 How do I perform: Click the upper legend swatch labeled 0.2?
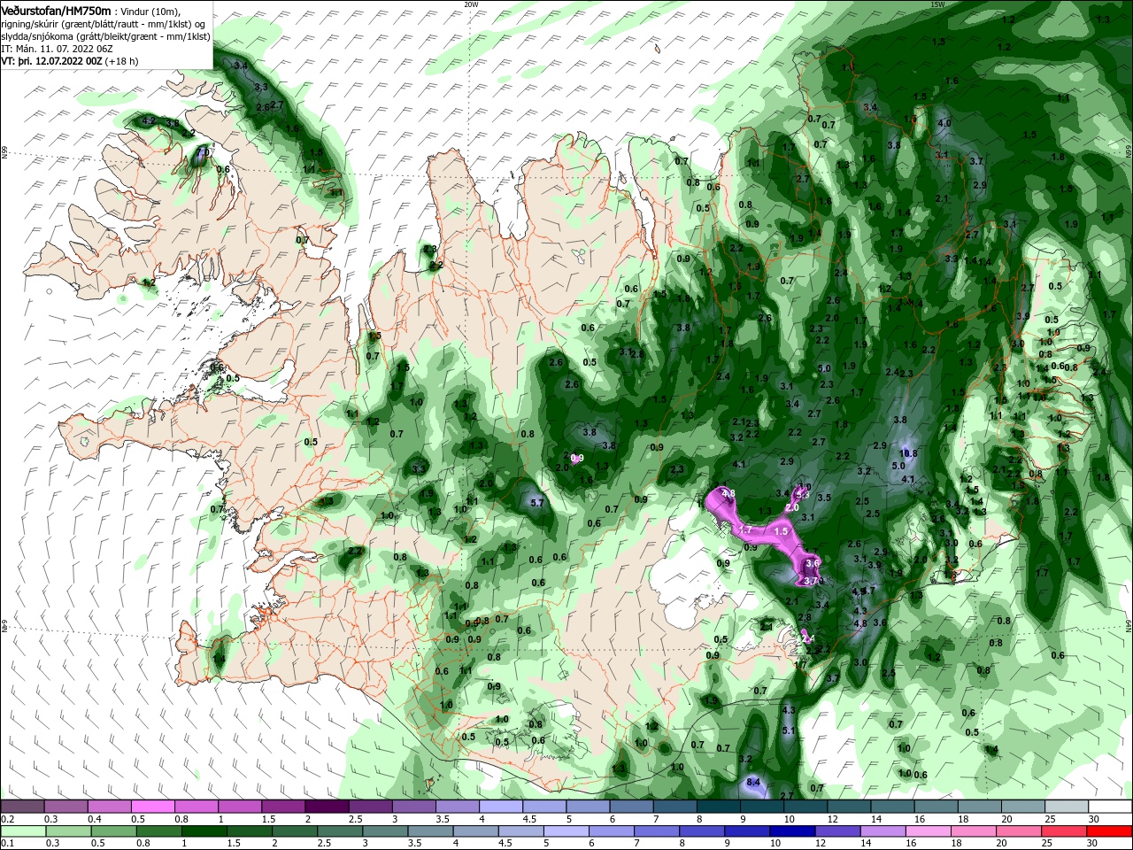tap(22, 807)
